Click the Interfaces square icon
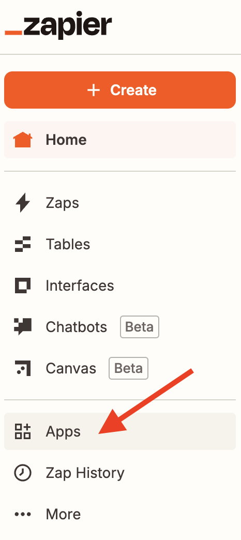The image size is (241, 540). (23, 286)
